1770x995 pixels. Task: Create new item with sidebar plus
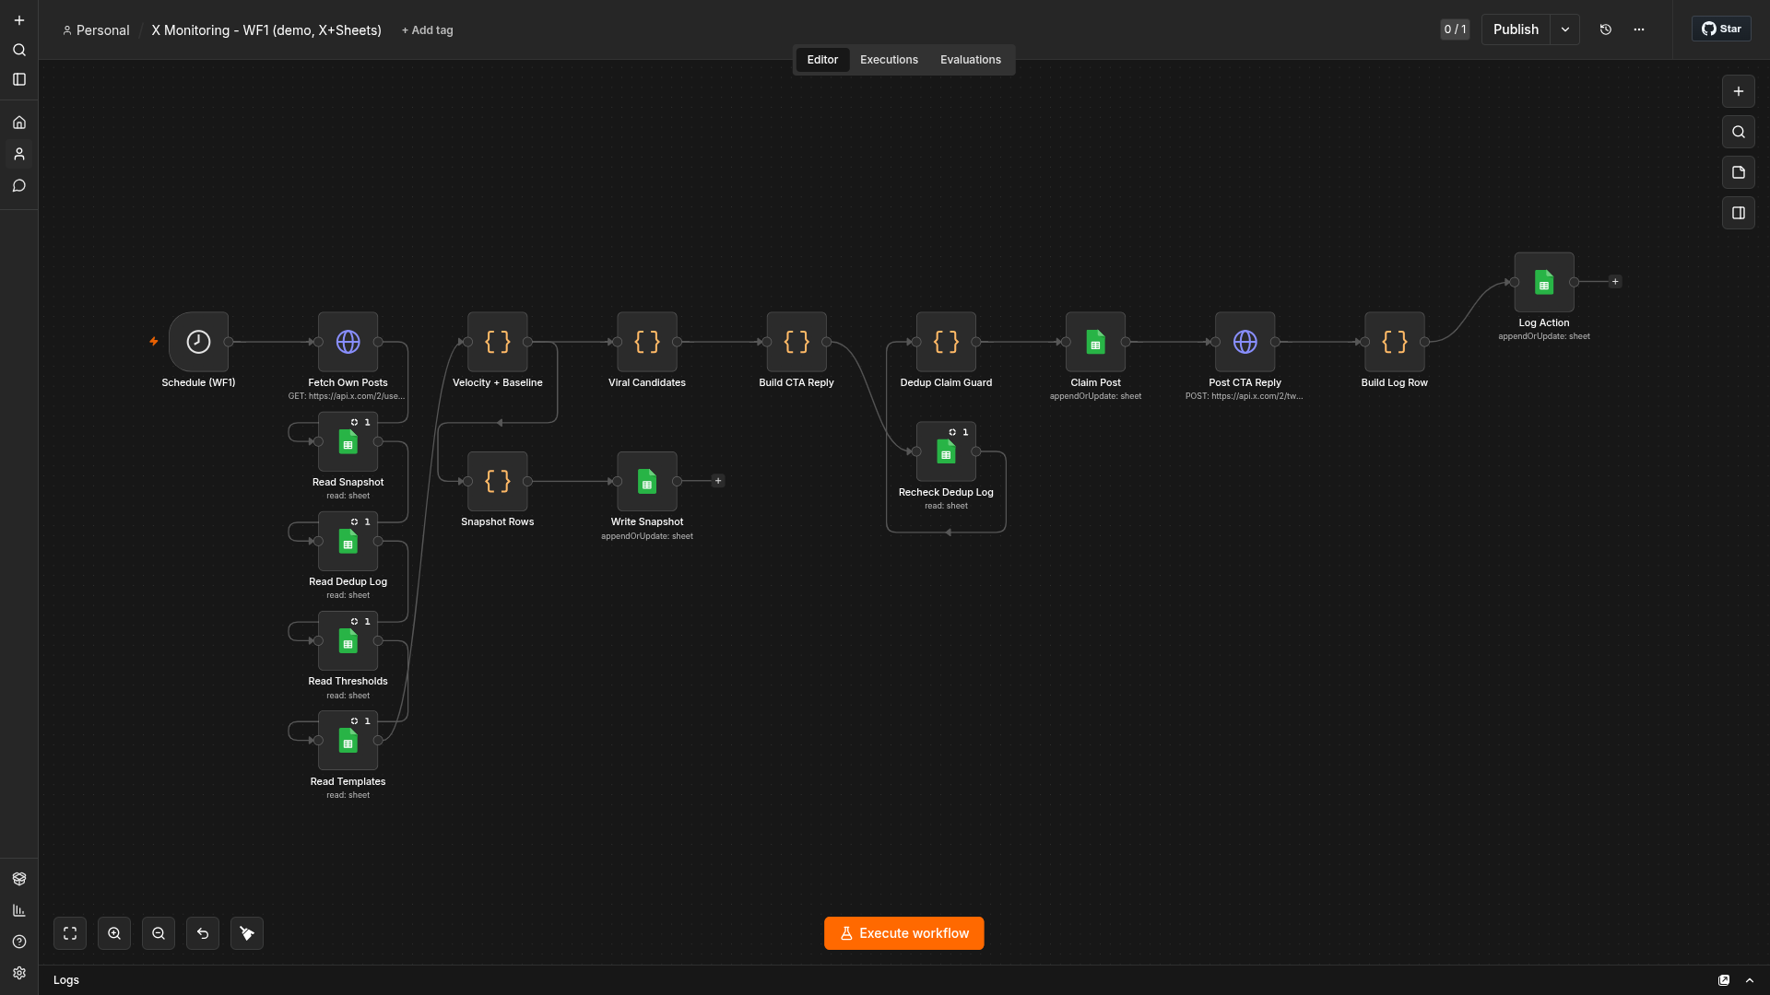(x=19, y=20)
